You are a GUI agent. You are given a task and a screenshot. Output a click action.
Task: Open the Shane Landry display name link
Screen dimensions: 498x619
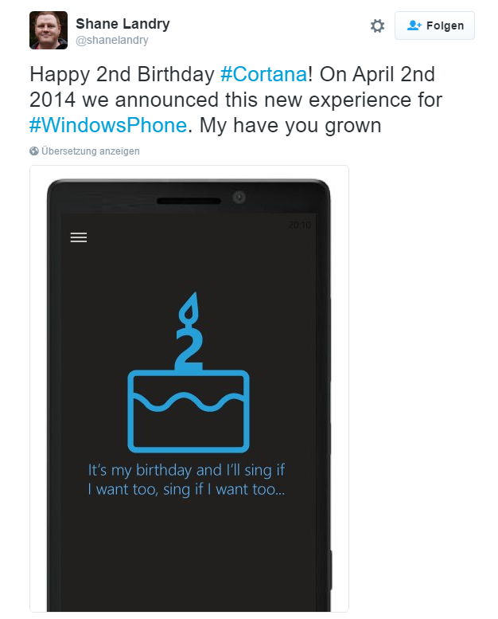123,24
